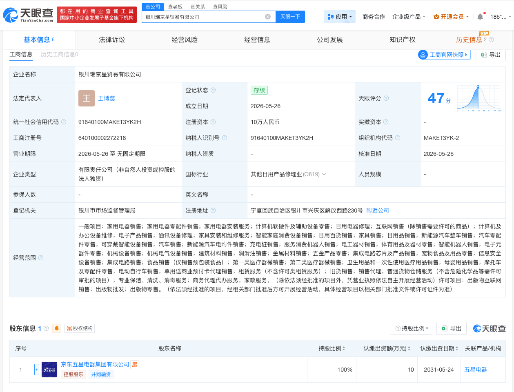Click the 王 avatar of legal representative
The image size is (514, 392).
tap(87, 98)
